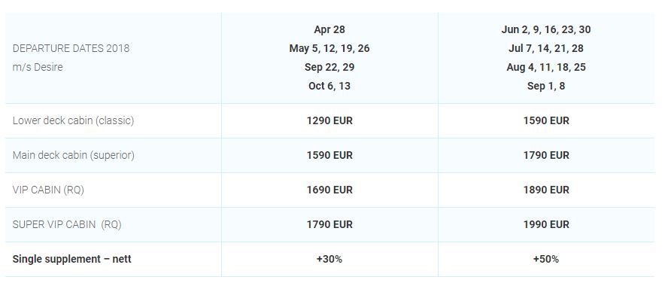The width and height of the screenshot is (665, 289).
Task: Click the Sep 22, 29 dates line
Action: (x=329, y=67)
